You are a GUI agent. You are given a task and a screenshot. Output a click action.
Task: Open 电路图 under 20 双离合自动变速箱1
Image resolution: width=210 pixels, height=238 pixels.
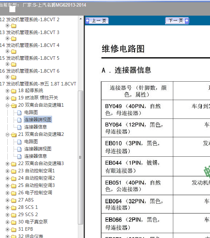pyautogui.click(x=31, y=112)
